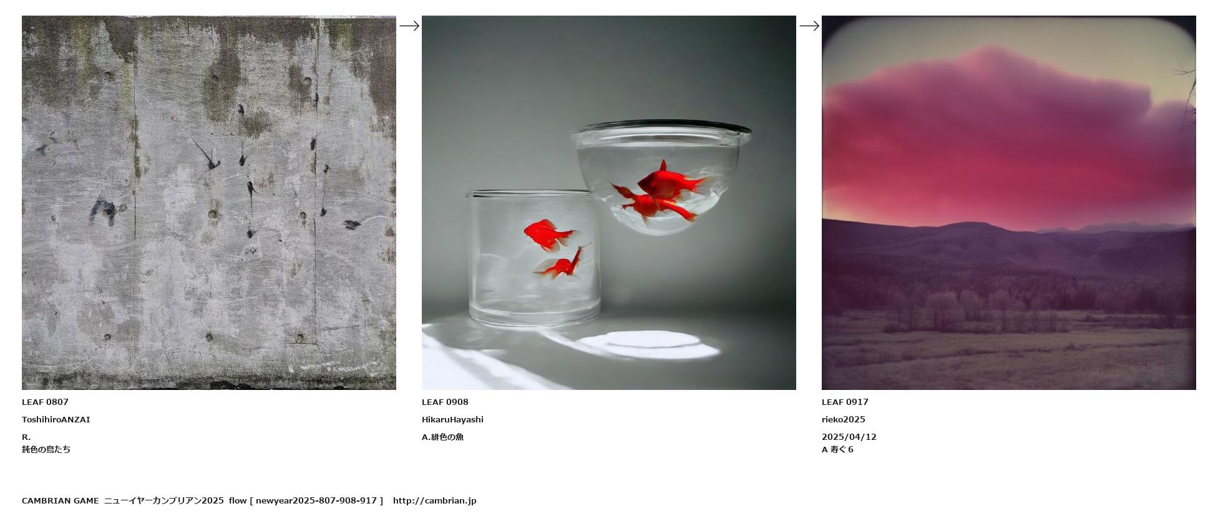
Task: Click the flow newyear2025-807-908-917 text
Action: (x=306, y=500)
